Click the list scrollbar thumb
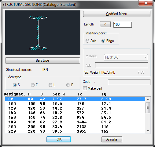 coord(148,108)
